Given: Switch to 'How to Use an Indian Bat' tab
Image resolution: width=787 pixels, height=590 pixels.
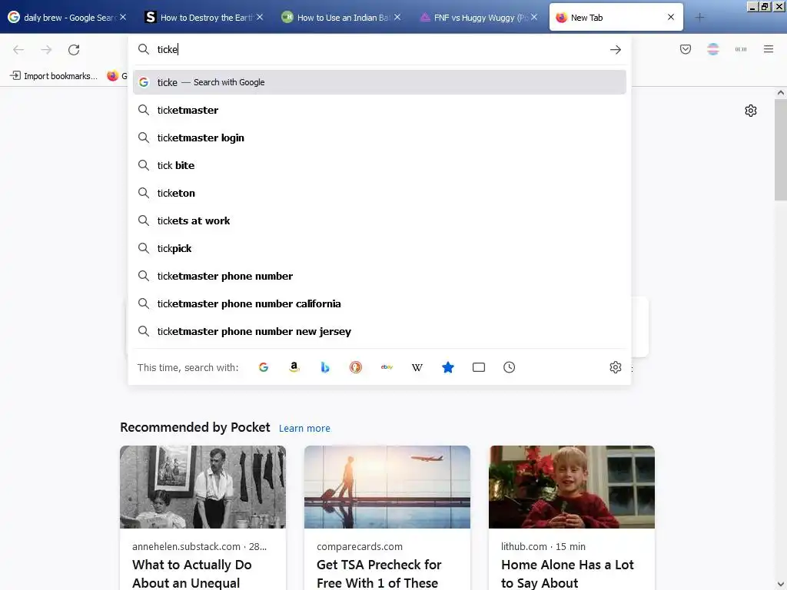Looking at the screenshot, I should point(342,18).
